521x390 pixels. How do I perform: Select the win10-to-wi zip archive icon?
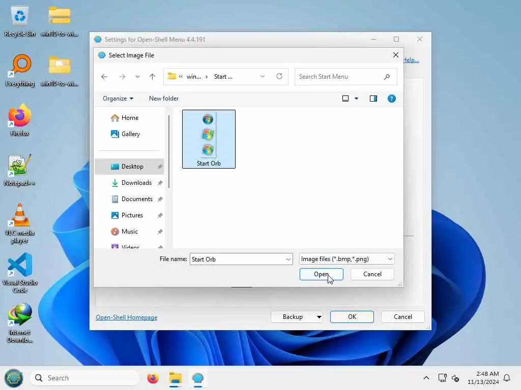tap(59, 21)
